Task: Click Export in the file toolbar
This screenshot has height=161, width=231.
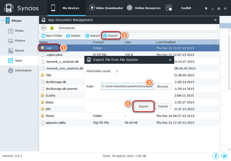Action: [110, 36]
